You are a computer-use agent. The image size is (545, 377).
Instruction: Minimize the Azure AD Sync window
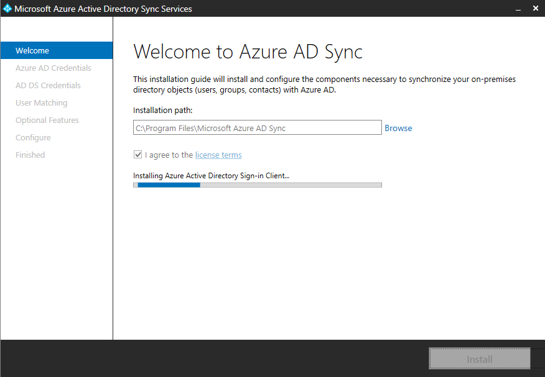(x=518, y=8)
